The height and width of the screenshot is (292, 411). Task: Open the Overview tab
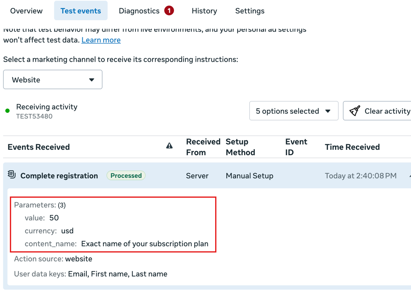point(27,11)
